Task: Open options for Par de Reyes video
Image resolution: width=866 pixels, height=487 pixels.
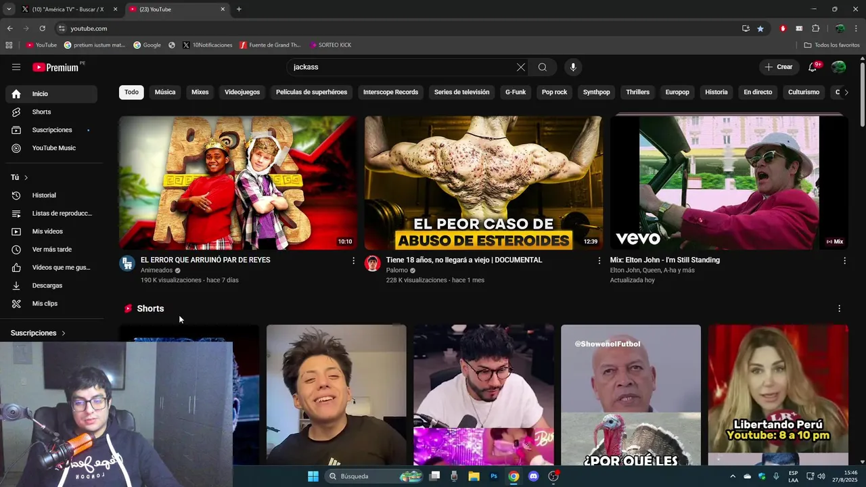Action: [353, 260]
